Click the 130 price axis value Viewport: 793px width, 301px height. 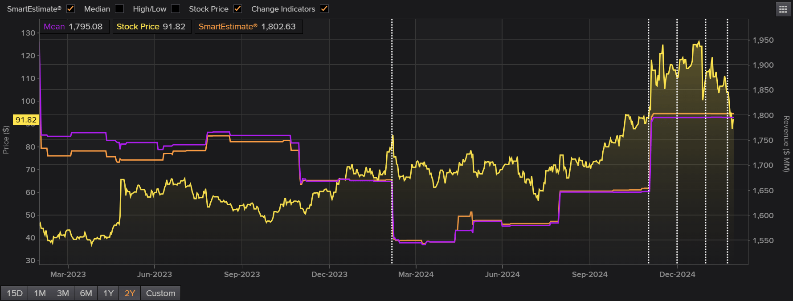[28, 33]
